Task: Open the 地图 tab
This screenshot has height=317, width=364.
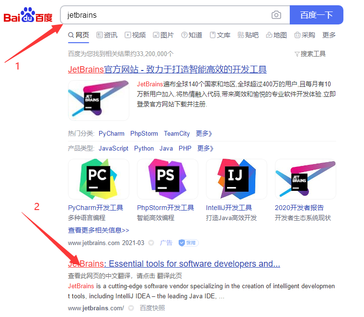Action: pyautogui.click(x=276, y=35)
